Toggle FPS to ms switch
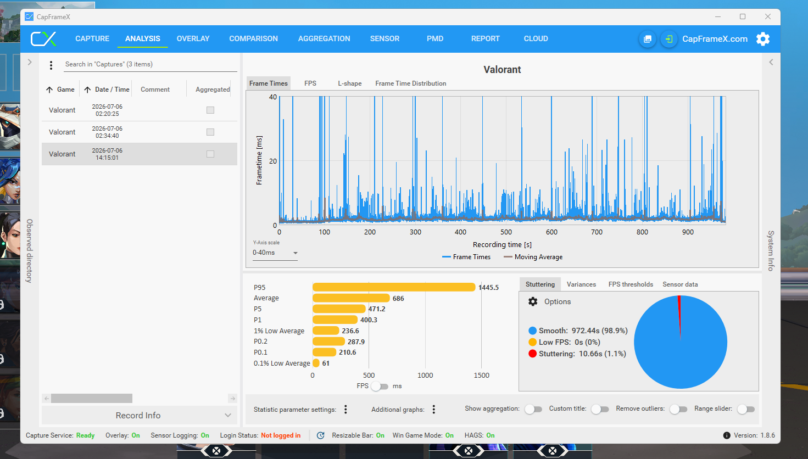The image size is (808, 459). click(380, 387)
